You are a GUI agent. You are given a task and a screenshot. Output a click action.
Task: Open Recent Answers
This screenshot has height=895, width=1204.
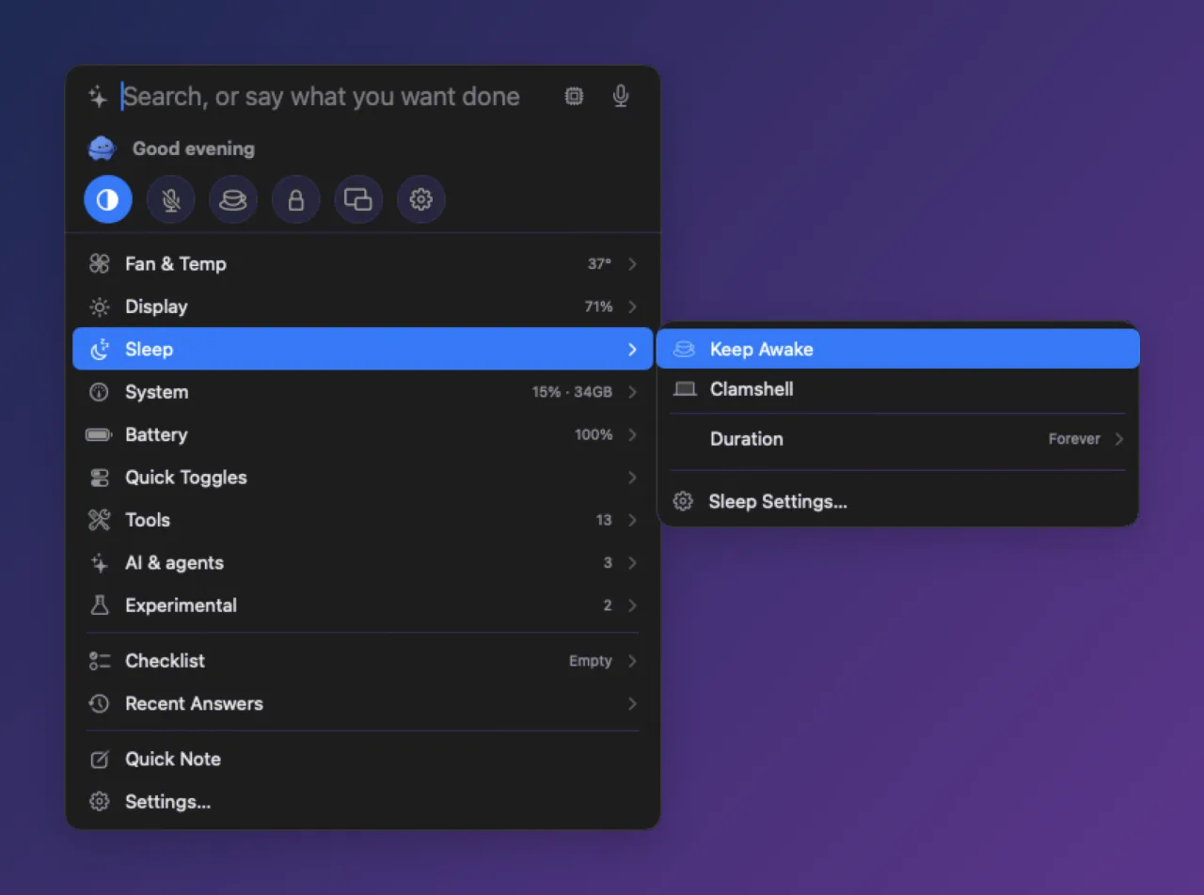click(363, 703)
